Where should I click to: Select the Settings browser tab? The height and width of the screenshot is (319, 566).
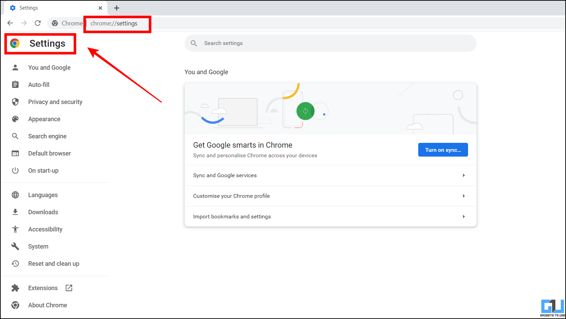click(x=56, y=8)
